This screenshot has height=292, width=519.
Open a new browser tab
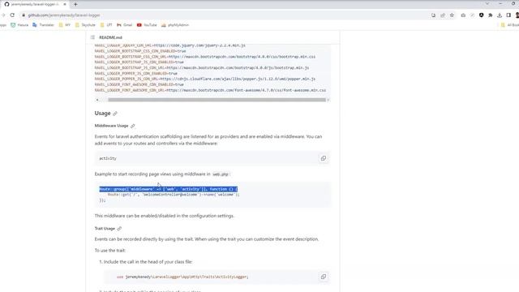point(75,4)
